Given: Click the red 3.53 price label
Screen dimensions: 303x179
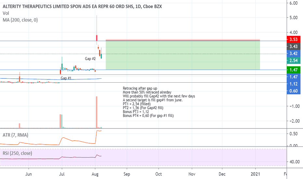Looking at the screenshot, I should (294, 39).
